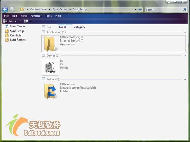Viewport: 190px width, 142px height.
Task: Click the refresh icon beside address bar
Action: (140, 9)
